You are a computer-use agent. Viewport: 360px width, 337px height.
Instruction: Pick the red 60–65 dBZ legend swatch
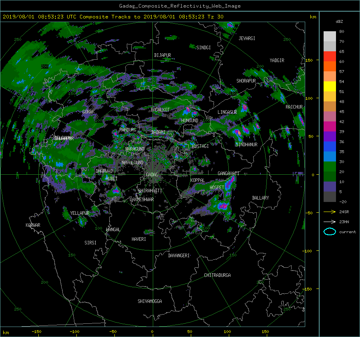point(330,57)
